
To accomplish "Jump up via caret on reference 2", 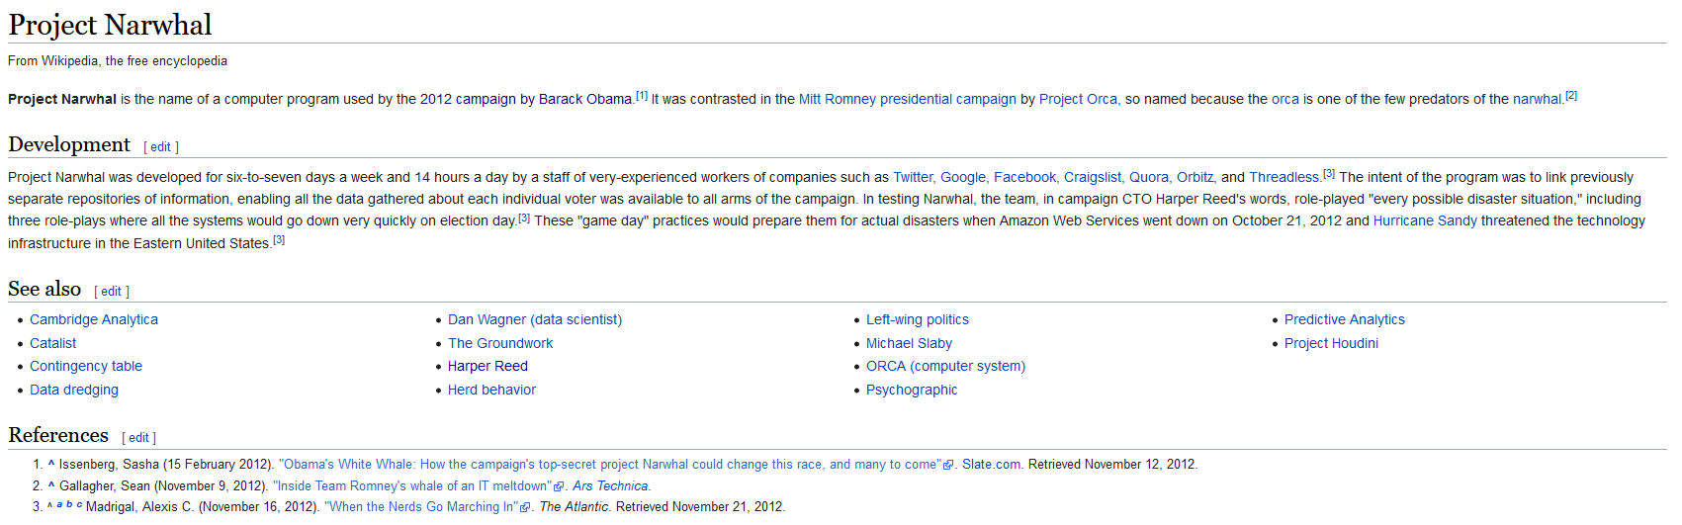I will pos(51,484).
